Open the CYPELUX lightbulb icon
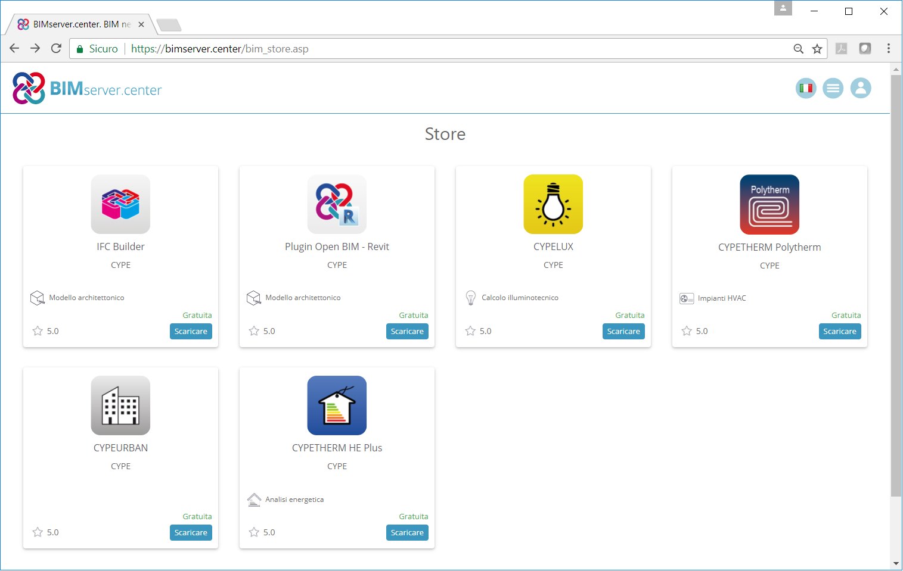The image size is (903, 571). pyautogui.click(x=553, y=204)
